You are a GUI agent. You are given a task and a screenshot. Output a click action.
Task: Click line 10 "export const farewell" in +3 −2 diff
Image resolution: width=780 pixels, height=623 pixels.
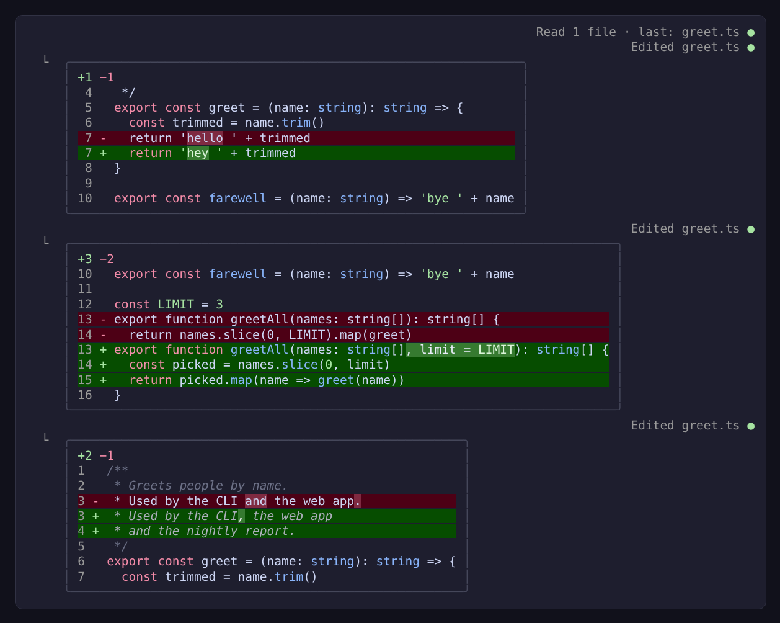click(314, 274)
